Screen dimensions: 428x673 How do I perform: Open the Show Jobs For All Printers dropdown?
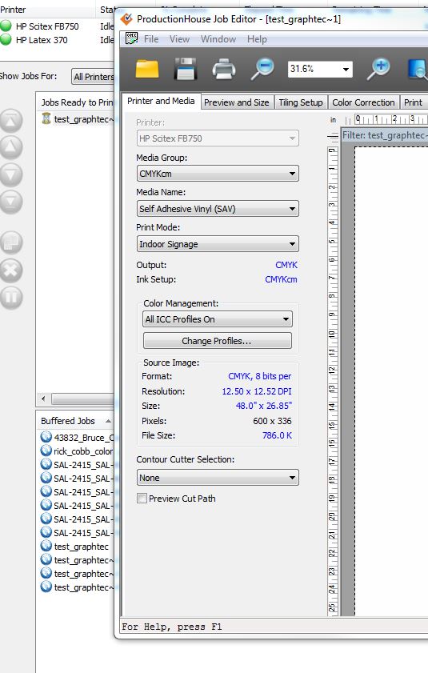click(x=93, y=77)
